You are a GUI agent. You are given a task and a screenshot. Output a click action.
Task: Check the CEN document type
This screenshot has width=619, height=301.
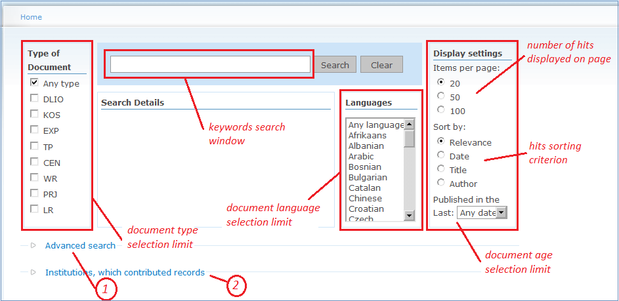tap(34, 162)
